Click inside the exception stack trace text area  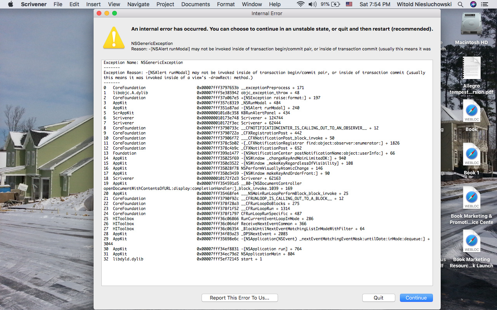pyautogui.click(x=267, y=173)
